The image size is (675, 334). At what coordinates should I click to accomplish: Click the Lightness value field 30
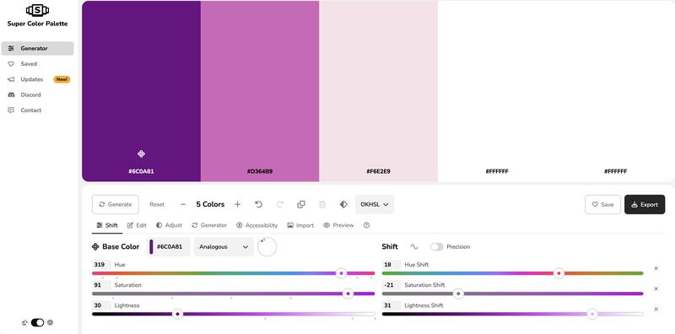101,305
